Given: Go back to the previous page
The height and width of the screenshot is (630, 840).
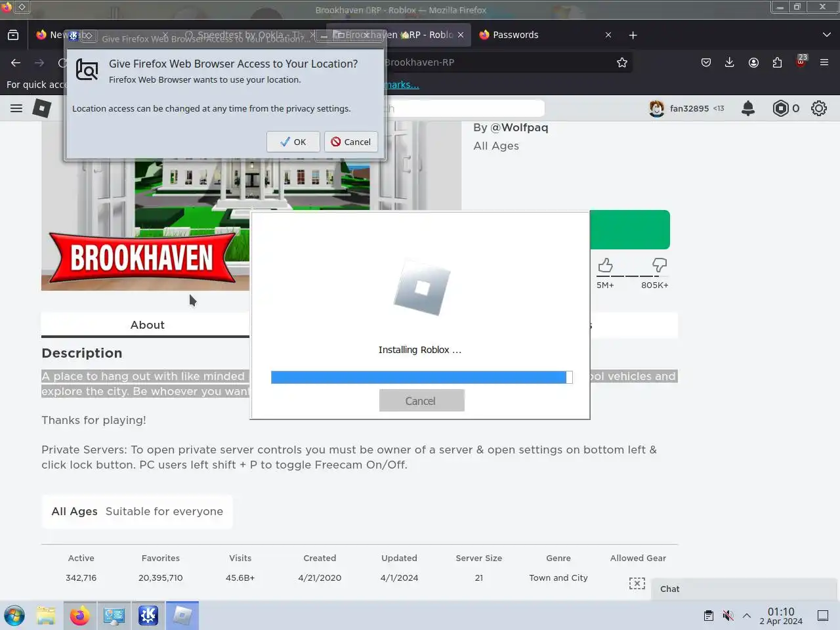Looking at the screenshot, I should tap(16, 62).
